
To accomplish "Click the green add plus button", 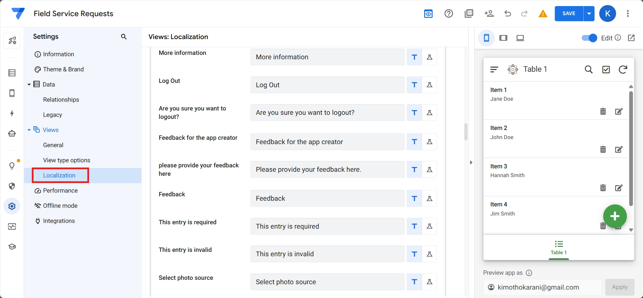I will click(615, 216).
